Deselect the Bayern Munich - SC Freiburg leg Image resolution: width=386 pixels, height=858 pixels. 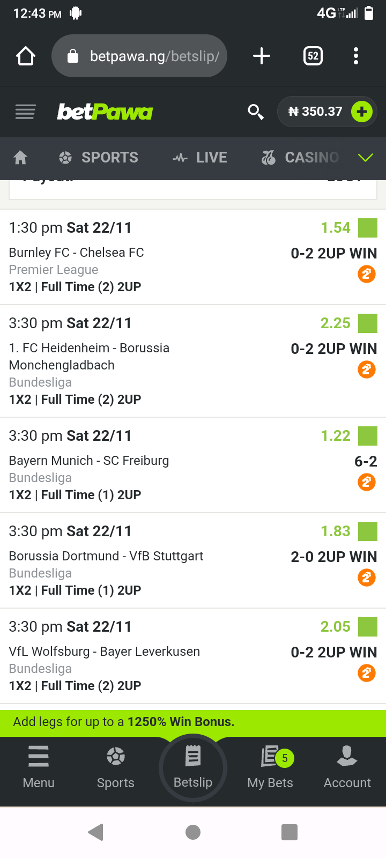(368, 436)
